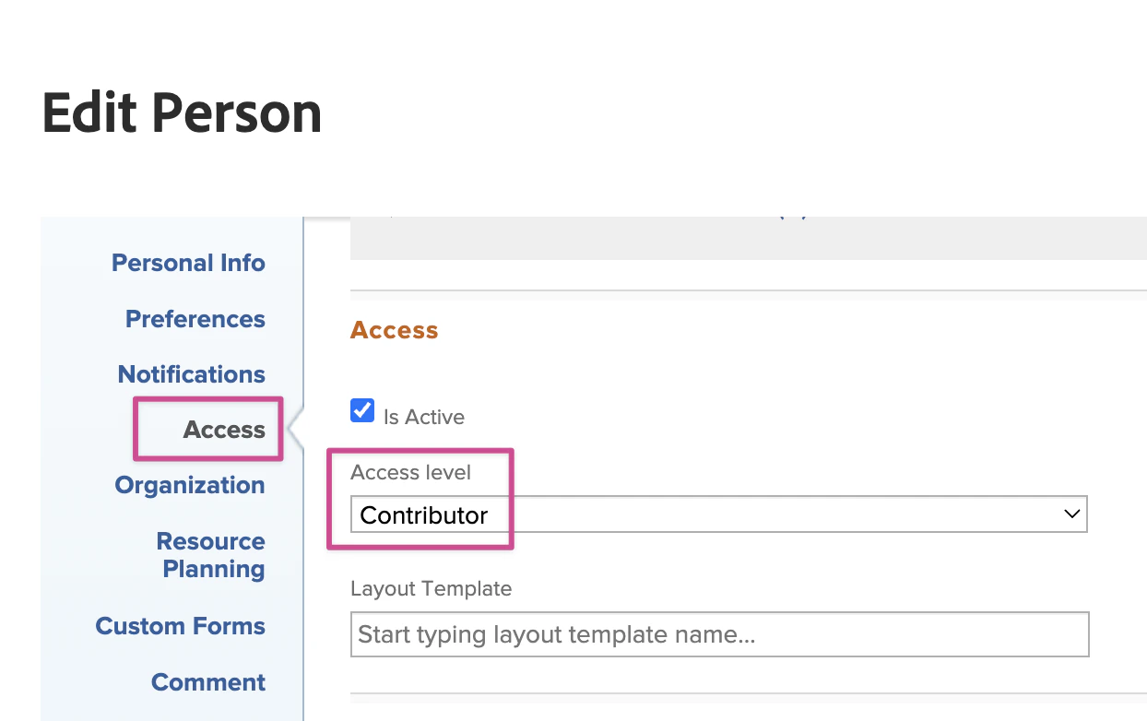1147x721 pixels.
Task: Toggle the Is Active setting off
Action: point(361,409)
